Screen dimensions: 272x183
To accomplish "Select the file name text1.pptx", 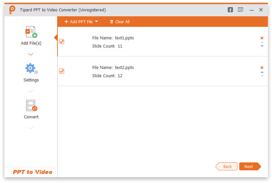I will pos(124,38).
